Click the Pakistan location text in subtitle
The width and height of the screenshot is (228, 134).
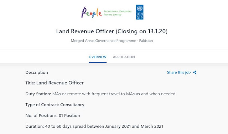(x=146, y=41)
